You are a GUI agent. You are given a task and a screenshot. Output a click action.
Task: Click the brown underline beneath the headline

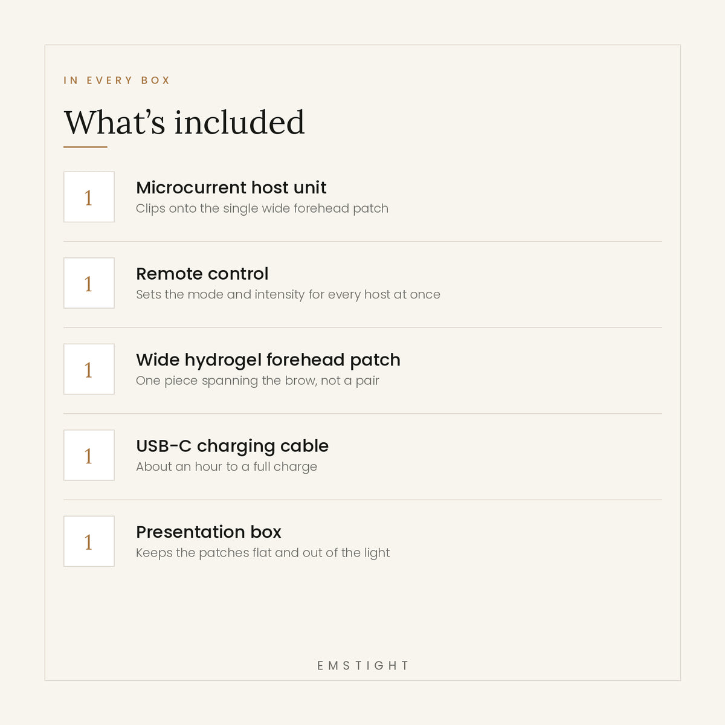pos(85,147)
